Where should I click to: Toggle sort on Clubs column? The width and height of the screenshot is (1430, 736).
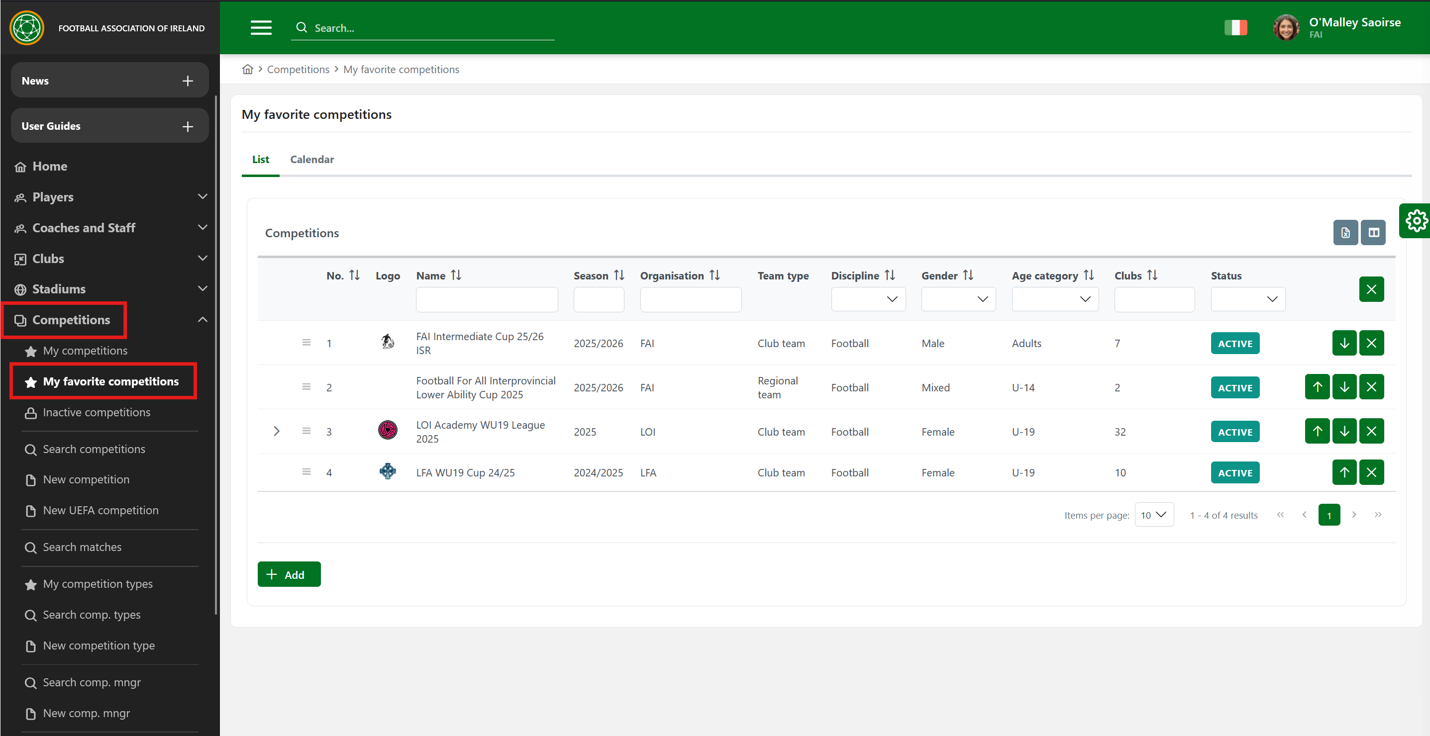pyautogui.click(x=1152, y=275)
